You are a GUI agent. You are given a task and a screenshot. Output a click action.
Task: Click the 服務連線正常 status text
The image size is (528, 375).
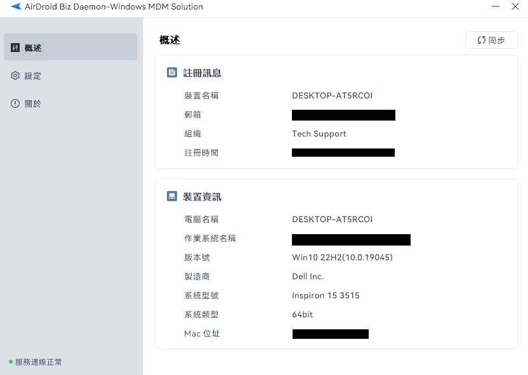pyautogui.click(x=39, y=362)
